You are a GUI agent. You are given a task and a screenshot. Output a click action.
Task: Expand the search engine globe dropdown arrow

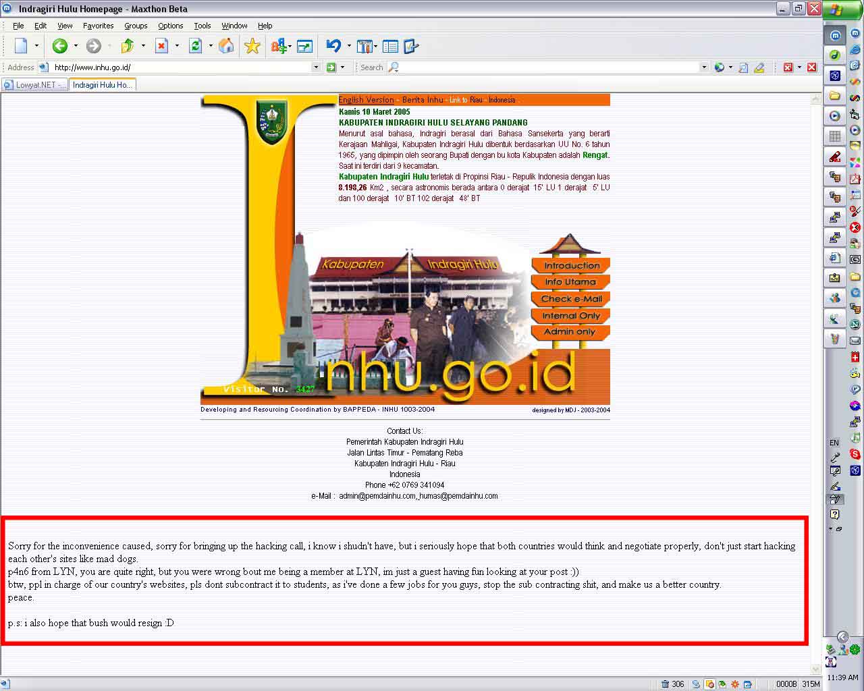tap(730, 67)
